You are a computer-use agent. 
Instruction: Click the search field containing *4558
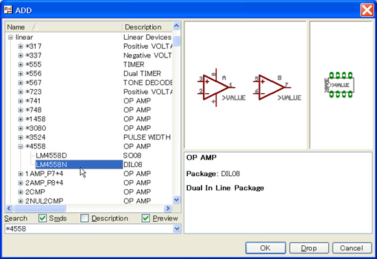[x=89, y=229]
